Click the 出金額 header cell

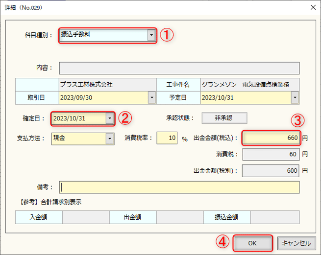coord(133,217)
